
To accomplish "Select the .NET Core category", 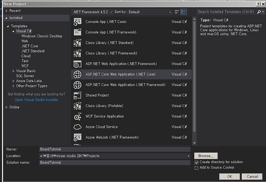I will pyautogui.click(x=30, y=46).
